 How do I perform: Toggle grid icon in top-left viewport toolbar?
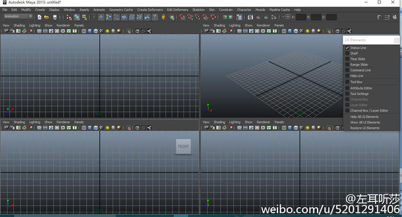click(x=39, y=31)
